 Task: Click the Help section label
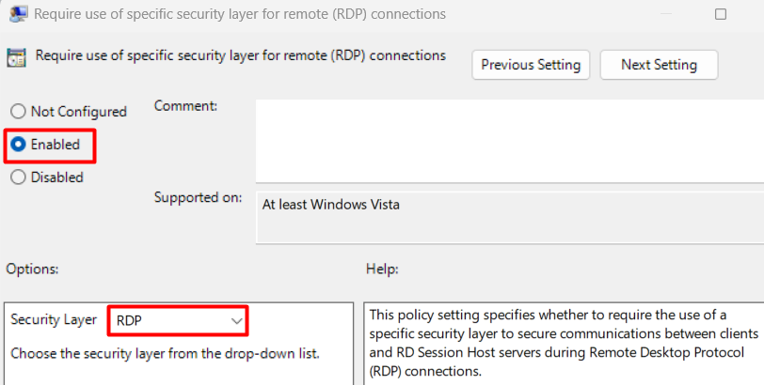tap(382, 269)
